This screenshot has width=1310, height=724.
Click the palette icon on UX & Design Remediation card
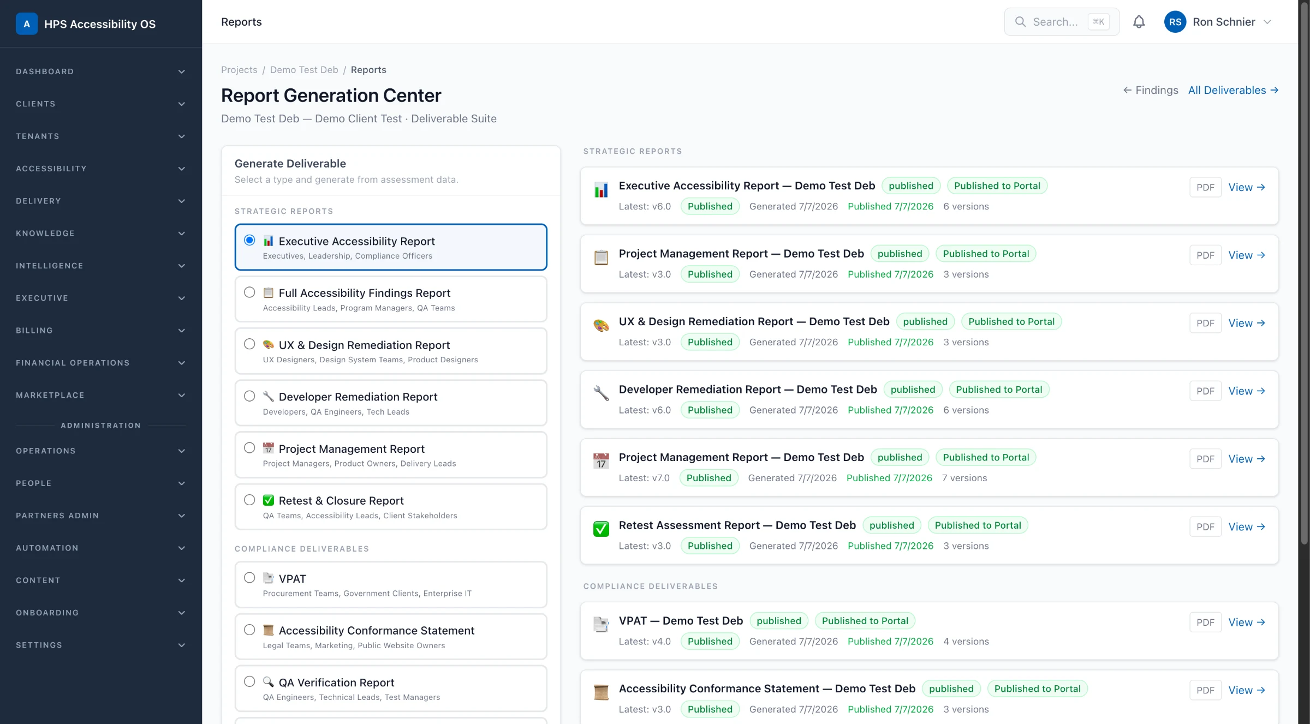click(x=601, y=325)
